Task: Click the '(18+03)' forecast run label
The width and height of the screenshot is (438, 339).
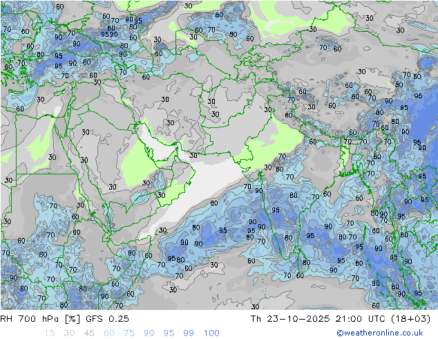Action: pos(410,319)
